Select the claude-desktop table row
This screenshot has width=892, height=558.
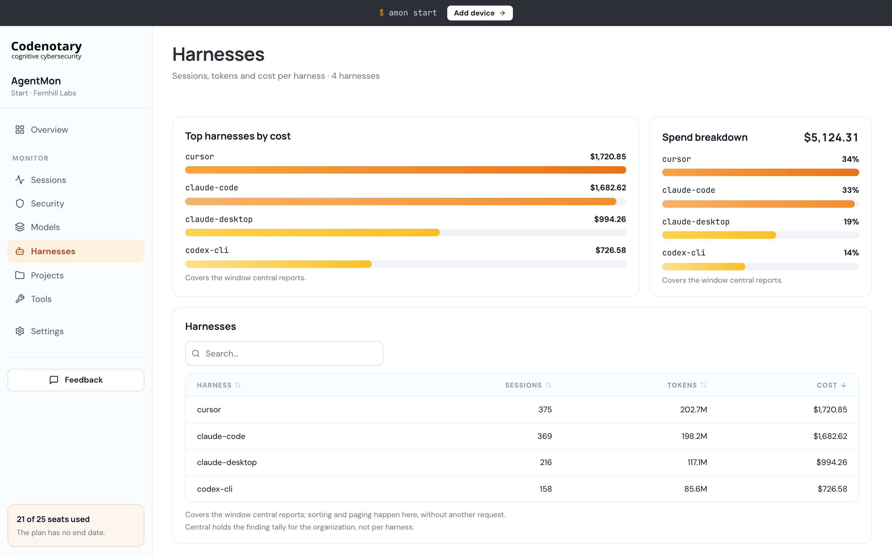(x=522, y=463)
